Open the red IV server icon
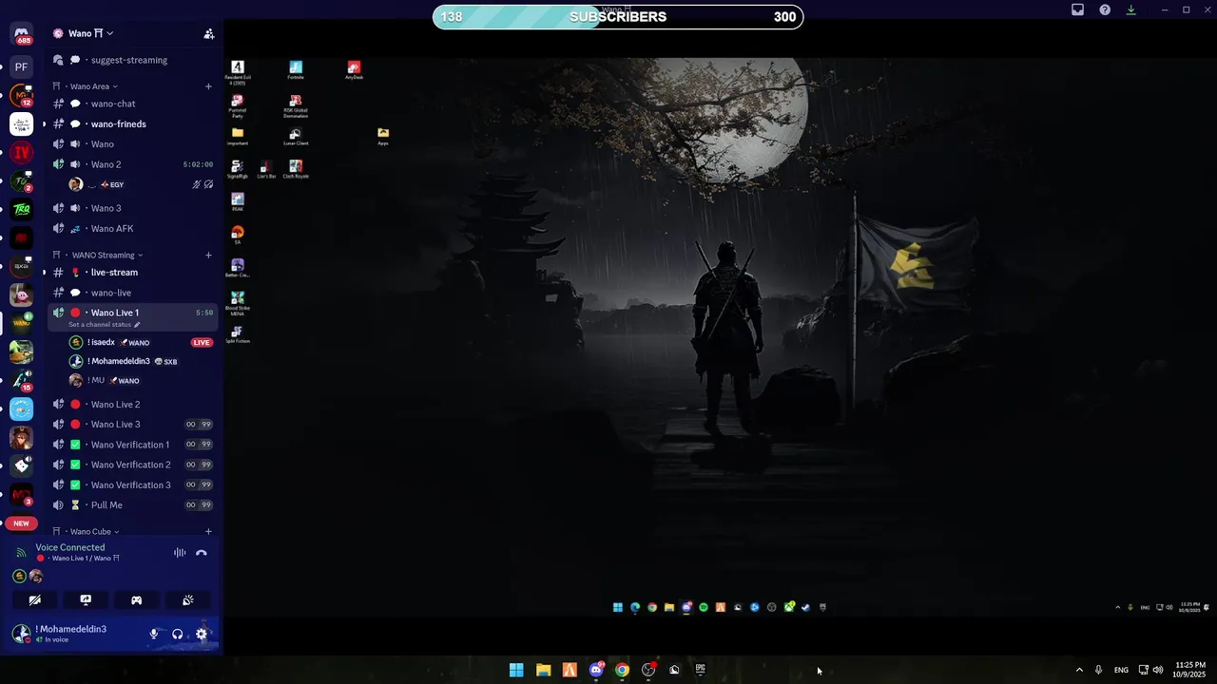 point(21,152)
